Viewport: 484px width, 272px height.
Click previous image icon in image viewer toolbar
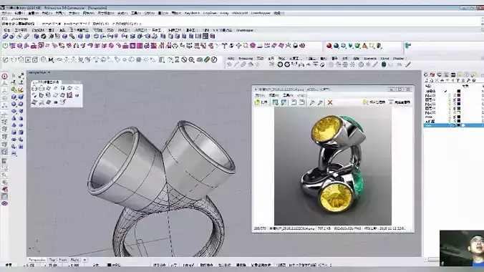point(276,102)
